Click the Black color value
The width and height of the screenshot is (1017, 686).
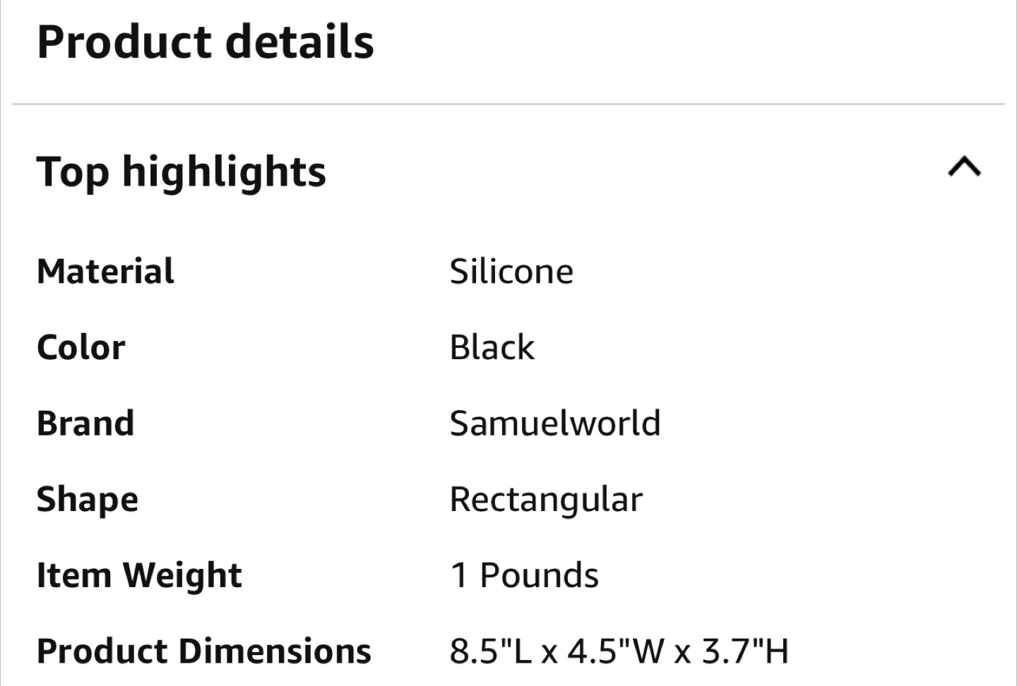coord(492,347)
